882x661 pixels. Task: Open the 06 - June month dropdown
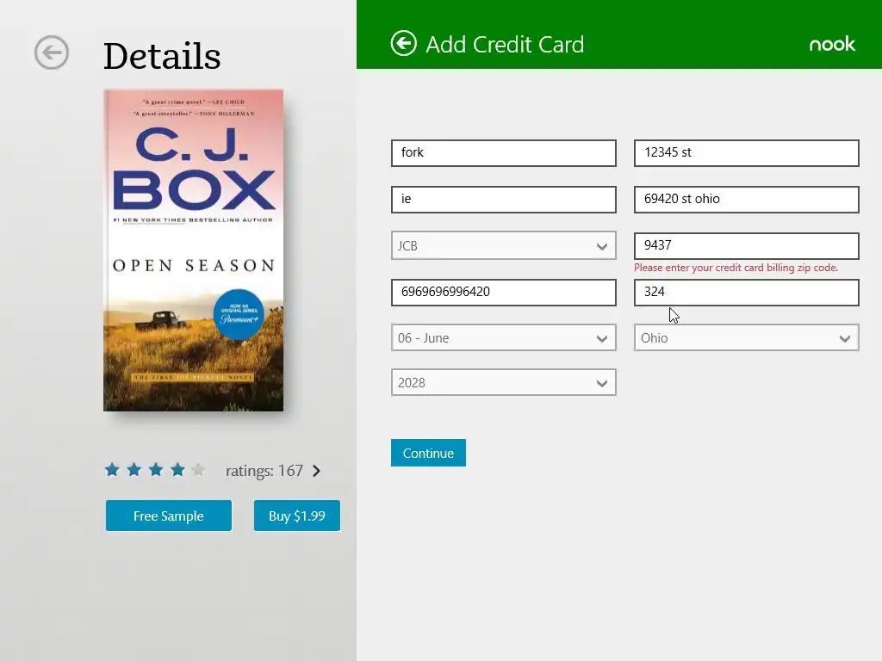pyautogui.click(x=503, y=337)
